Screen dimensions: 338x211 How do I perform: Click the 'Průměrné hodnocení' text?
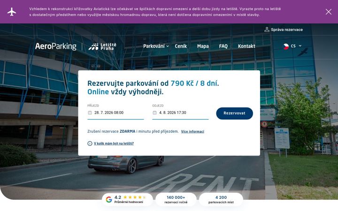(129, 202)
